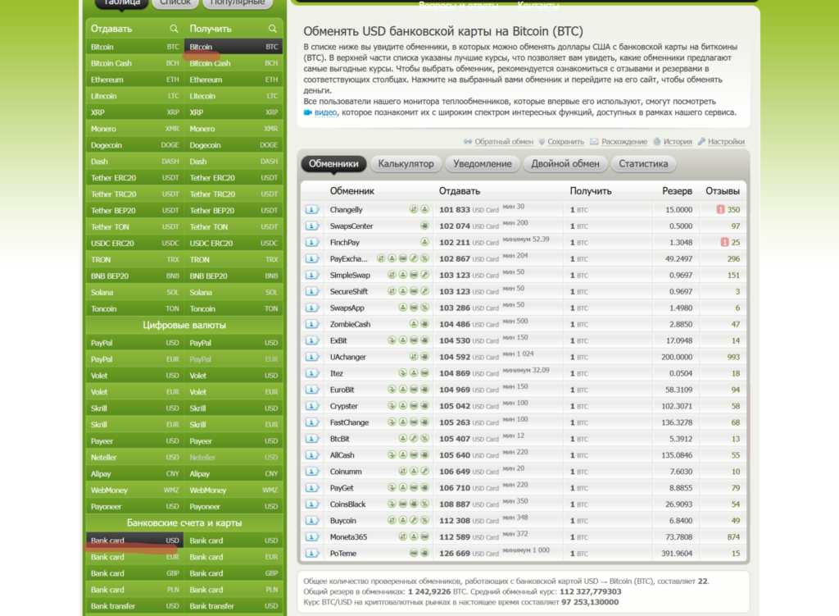Select Solana SOL in receive column
Viewport: 839px width, 616px height.
pos(234,293)
